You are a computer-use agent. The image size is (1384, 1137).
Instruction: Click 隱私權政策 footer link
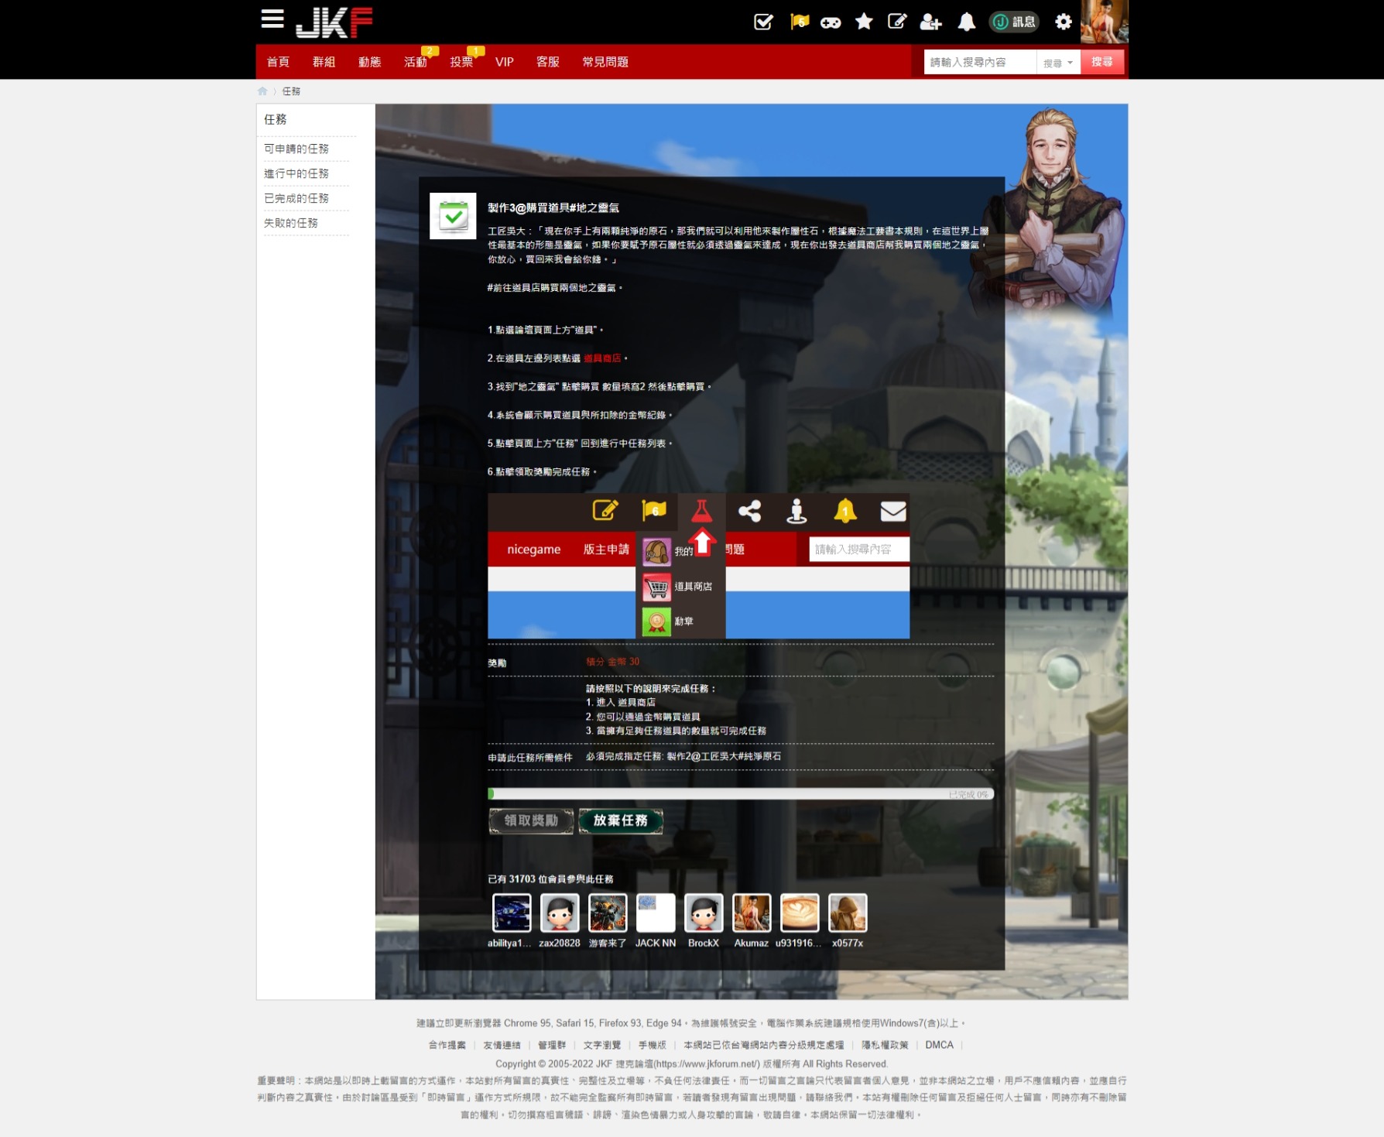pos(885,1045)
